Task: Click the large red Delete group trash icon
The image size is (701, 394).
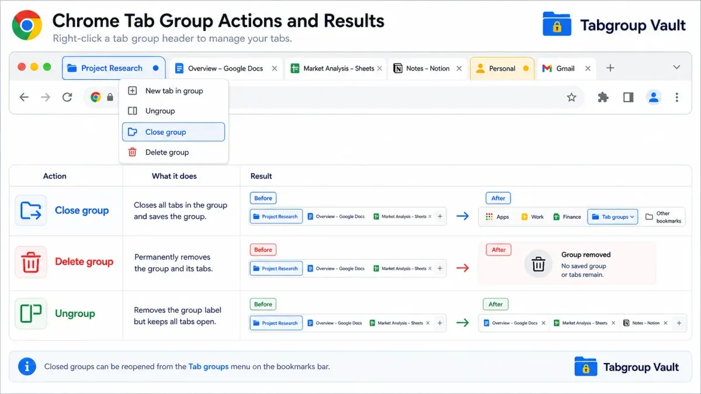Action: point(31,262)
